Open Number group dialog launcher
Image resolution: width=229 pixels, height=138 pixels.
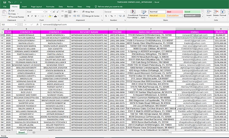click(x=125, y=20)
